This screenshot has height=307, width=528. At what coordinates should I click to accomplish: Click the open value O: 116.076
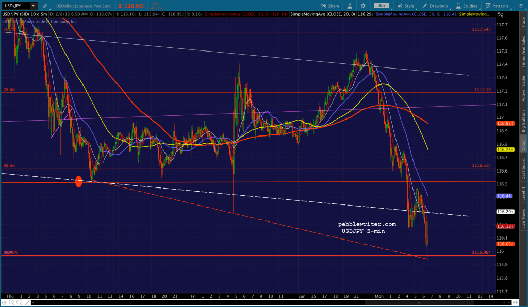(x=101, y=14)
